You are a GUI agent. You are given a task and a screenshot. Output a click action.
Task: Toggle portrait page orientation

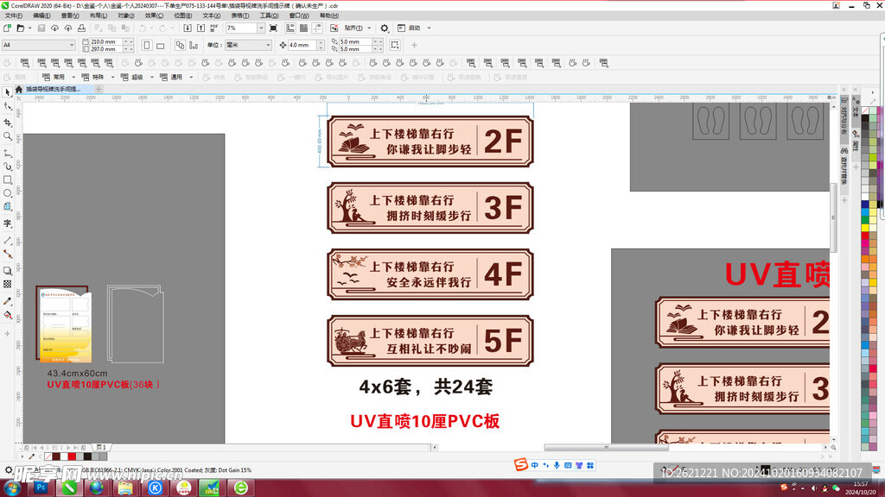[147, 45]
